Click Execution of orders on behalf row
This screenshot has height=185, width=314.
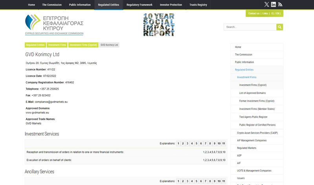tap(126, 160)
